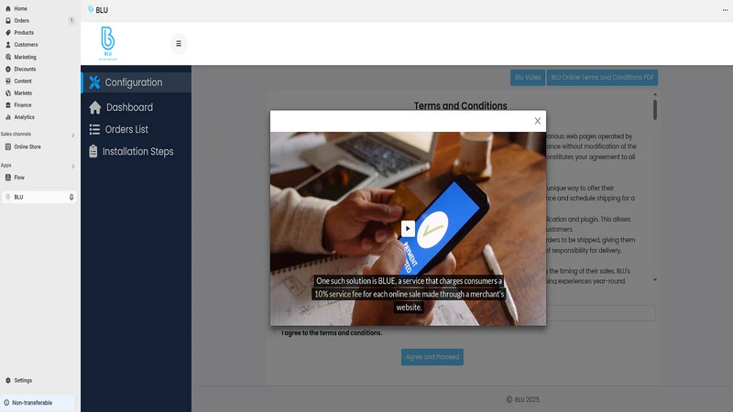Click the Orders count badge
Screen dimensions: 733x412
click(x=71, y=20)
